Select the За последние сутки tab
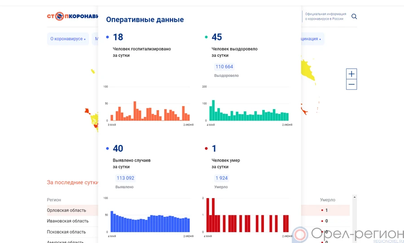Viewport: 404px width, 243px height. point(72,182)
